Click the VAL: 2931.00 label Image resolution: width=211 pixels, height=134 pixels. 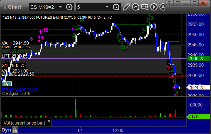pos(15,71)
